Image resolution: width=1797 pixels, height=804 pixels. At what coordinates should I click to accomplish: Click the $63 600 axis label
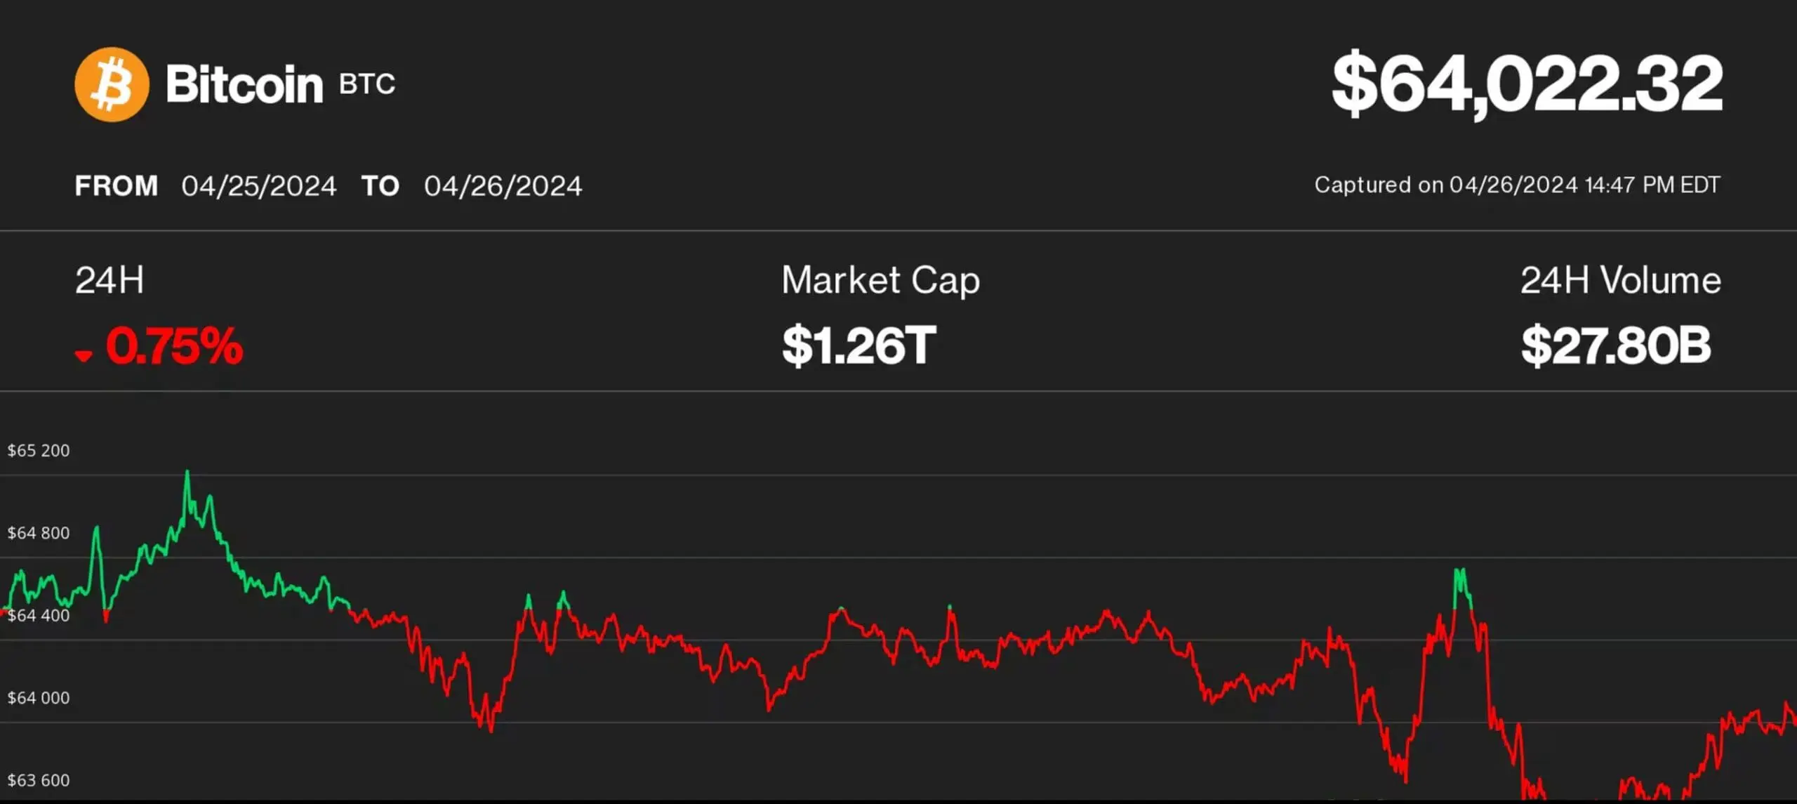39,780
